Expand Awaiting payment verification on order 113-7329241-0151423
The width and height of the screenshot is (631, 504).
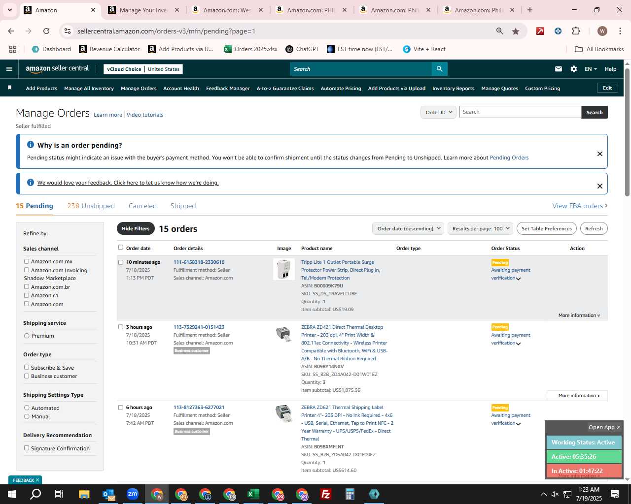tap(518, 344)
